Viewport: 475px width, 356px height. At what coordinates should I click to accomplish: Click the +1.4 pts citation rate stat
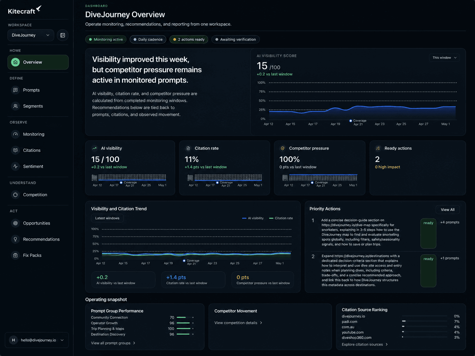[193, 280]
